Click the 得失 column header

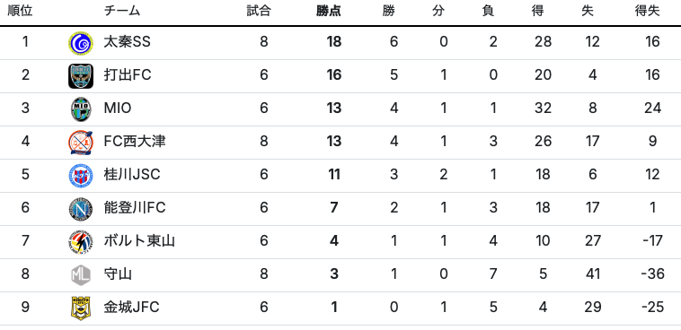[x=647, y=12]
